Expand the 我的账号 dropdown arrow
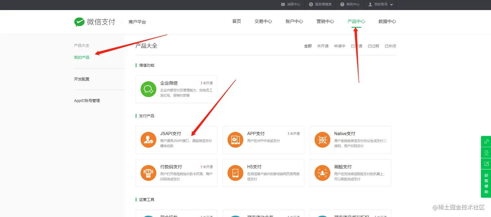This screenshot has width=491, height=217. point(391,5)
